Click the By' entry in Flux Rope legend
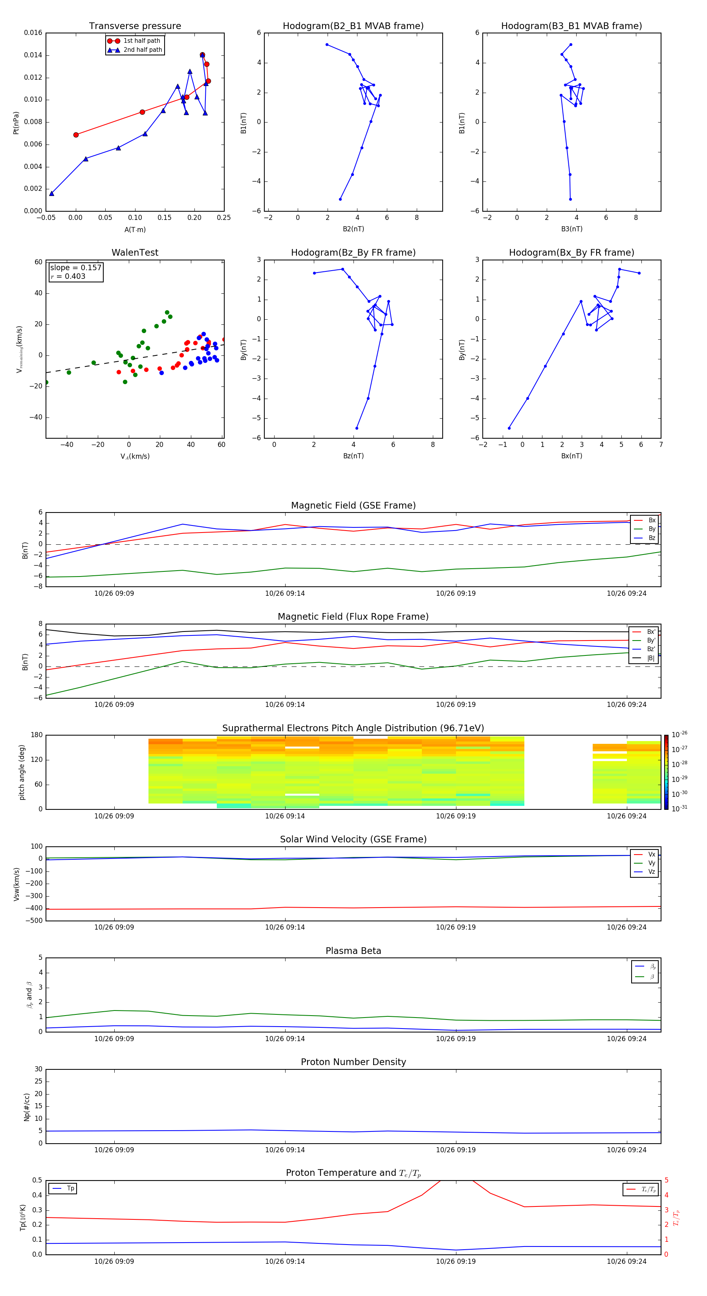707x1296 pixels. coord(644,641)
